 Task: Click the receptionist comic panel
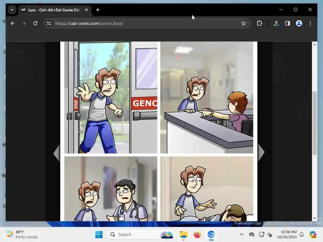tap(207, 98)
